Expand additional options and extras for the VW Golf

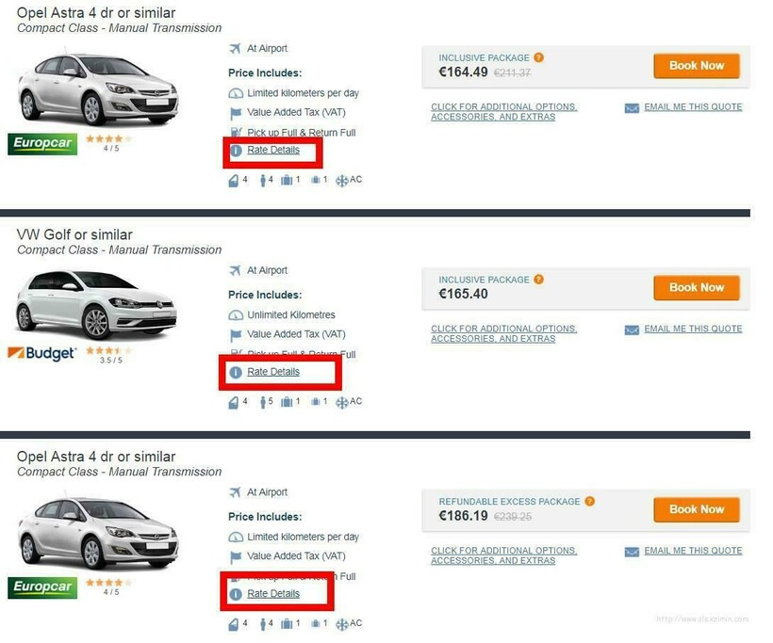click(503, 333)
